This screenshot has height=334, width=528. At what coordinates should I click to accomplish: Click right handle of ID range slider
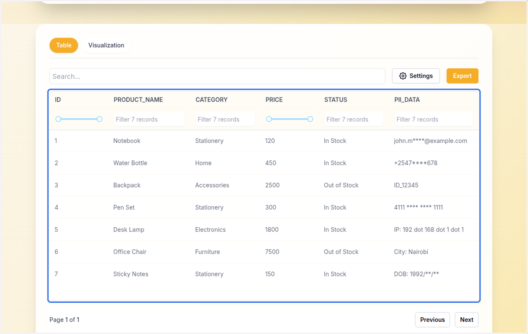pyautogui.click(x=99, y=119)
